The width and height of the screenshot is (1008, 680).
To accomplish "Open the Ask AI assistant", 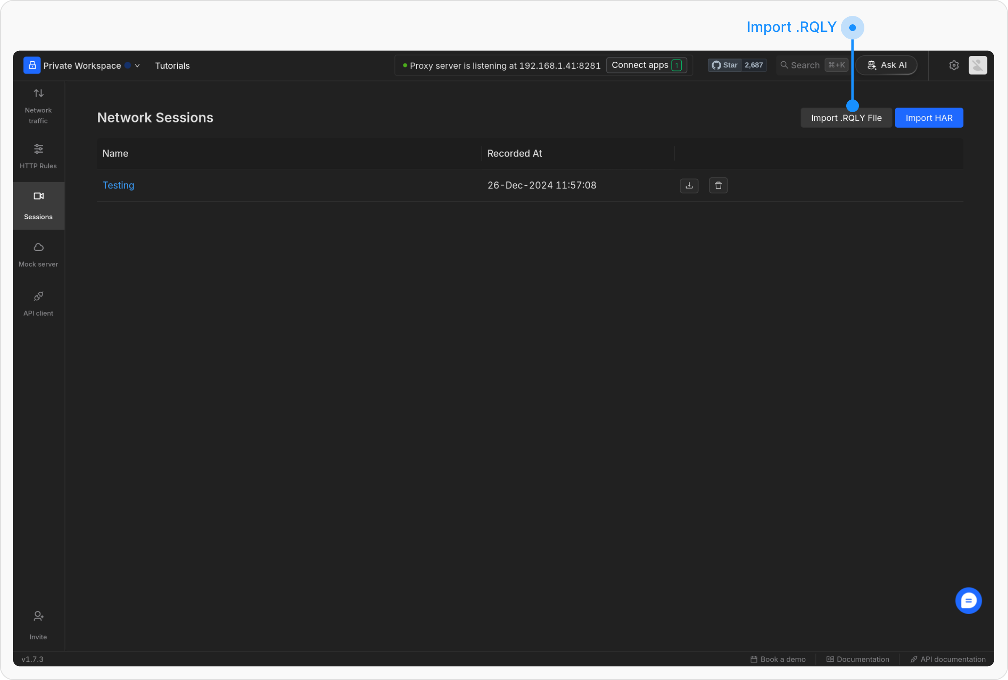I will [x=887, y=65].
